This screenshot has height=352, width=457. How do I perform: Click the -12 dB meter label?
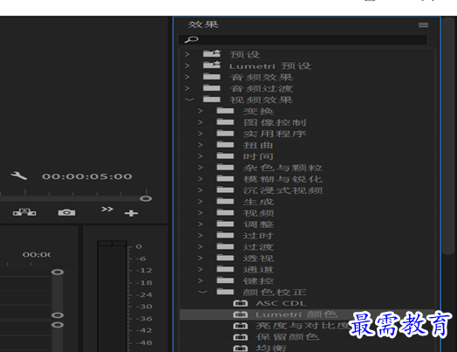click(x=144, y=270)
